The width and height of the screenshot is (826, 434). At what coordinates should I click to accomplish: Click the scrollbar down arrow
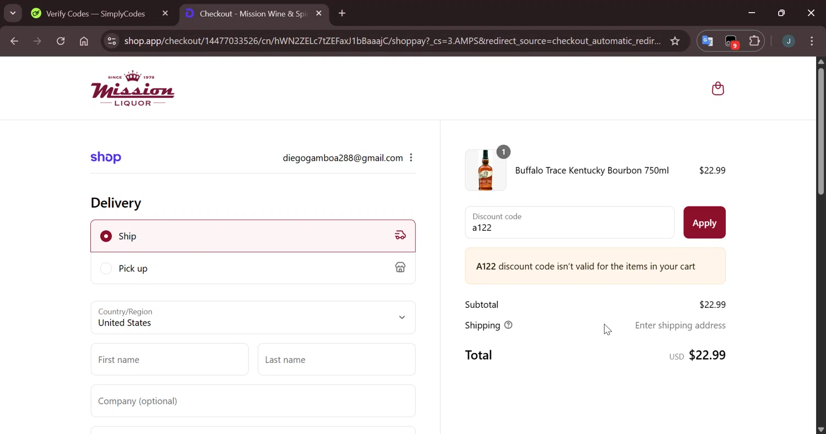(x=820, y=430)
